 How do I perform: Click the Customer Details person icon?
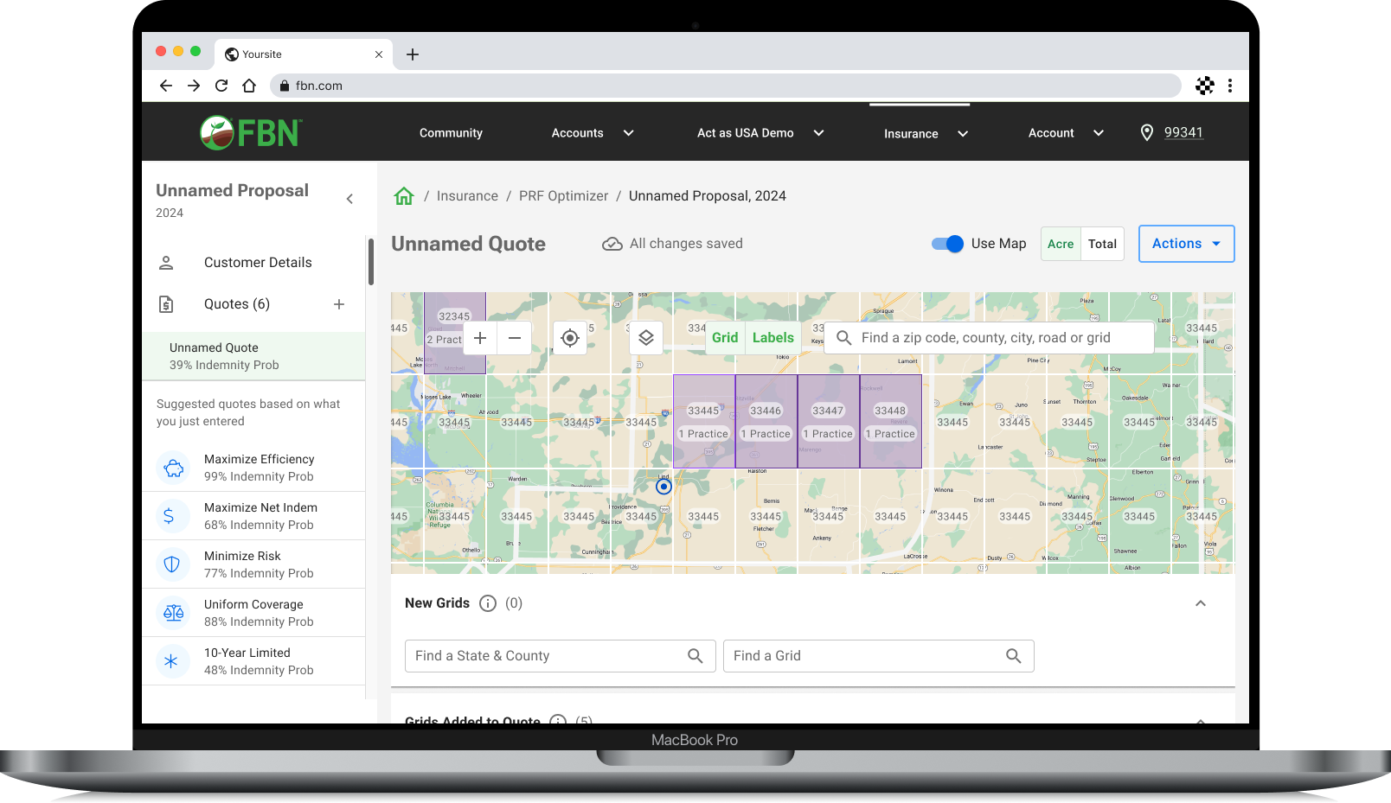click(166, 263)
